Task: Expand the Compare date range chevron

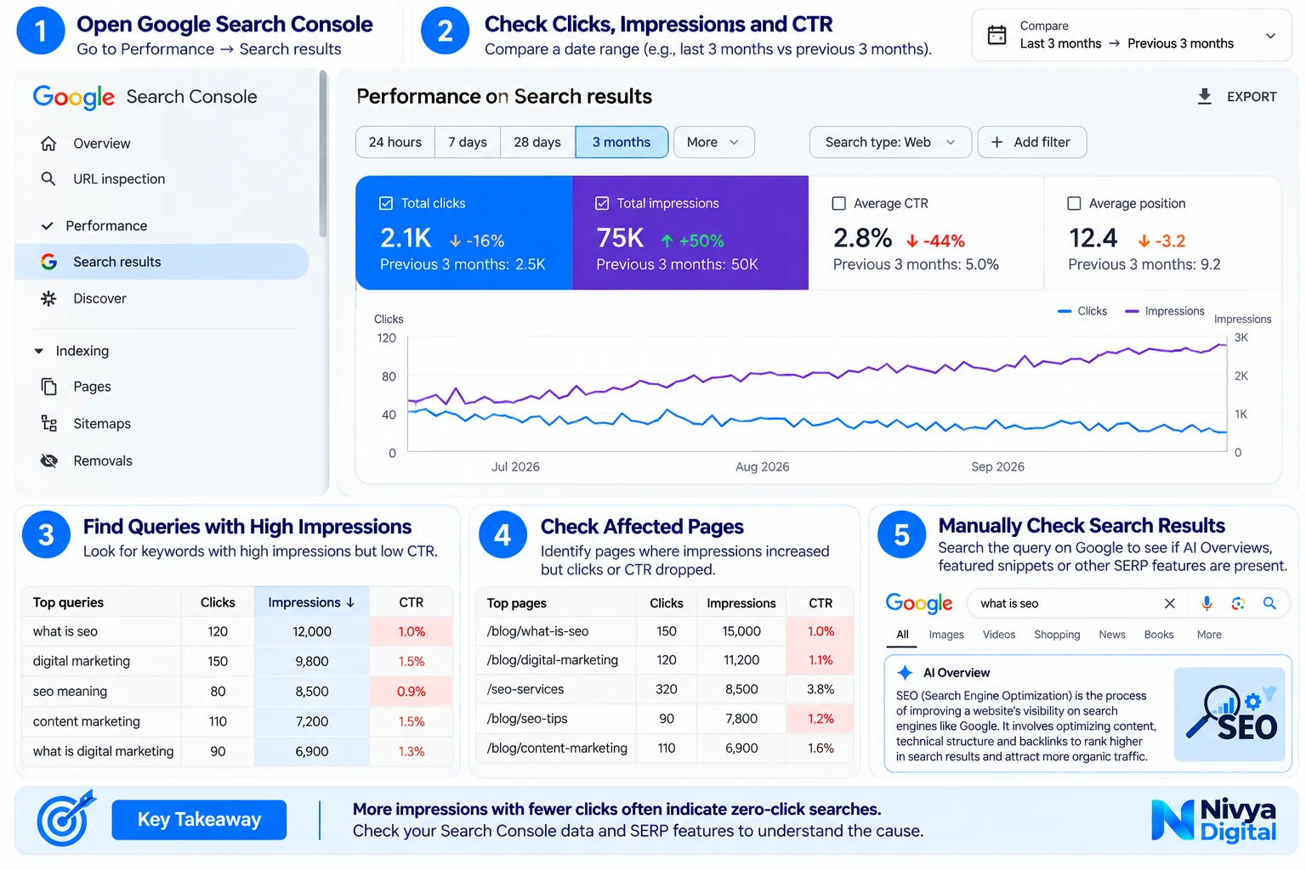Action: [x=1270, y=36]
